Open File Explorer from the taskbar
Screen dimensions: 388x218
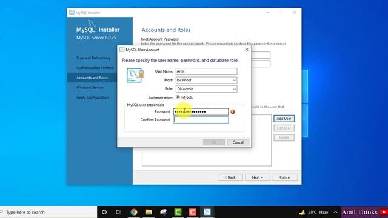[x=149, y=212]
